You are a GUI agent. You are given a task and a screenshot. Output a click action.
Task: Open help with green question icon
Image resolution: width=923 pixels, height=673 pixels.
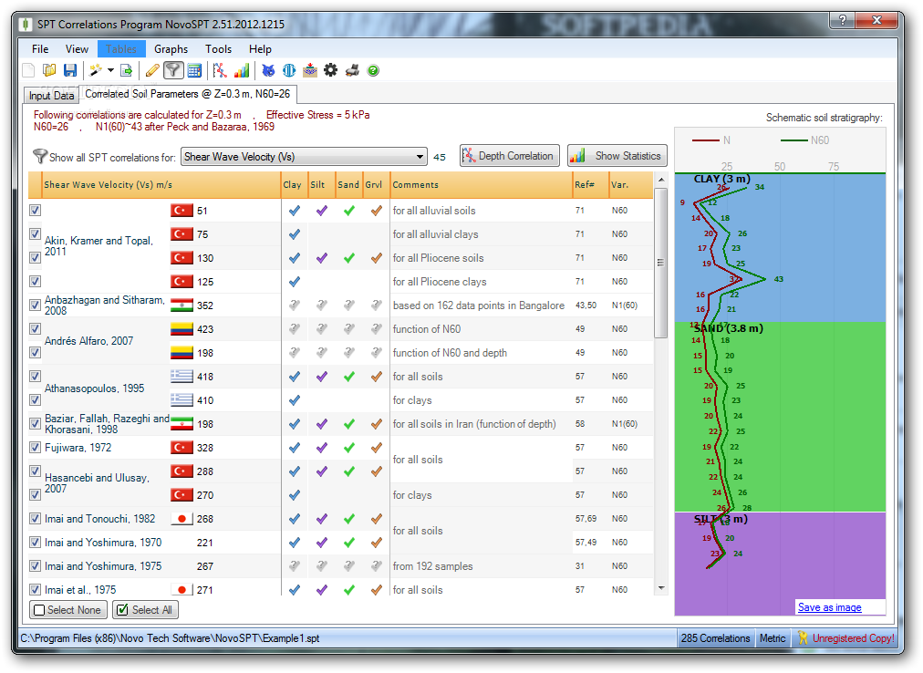[373, 70]
